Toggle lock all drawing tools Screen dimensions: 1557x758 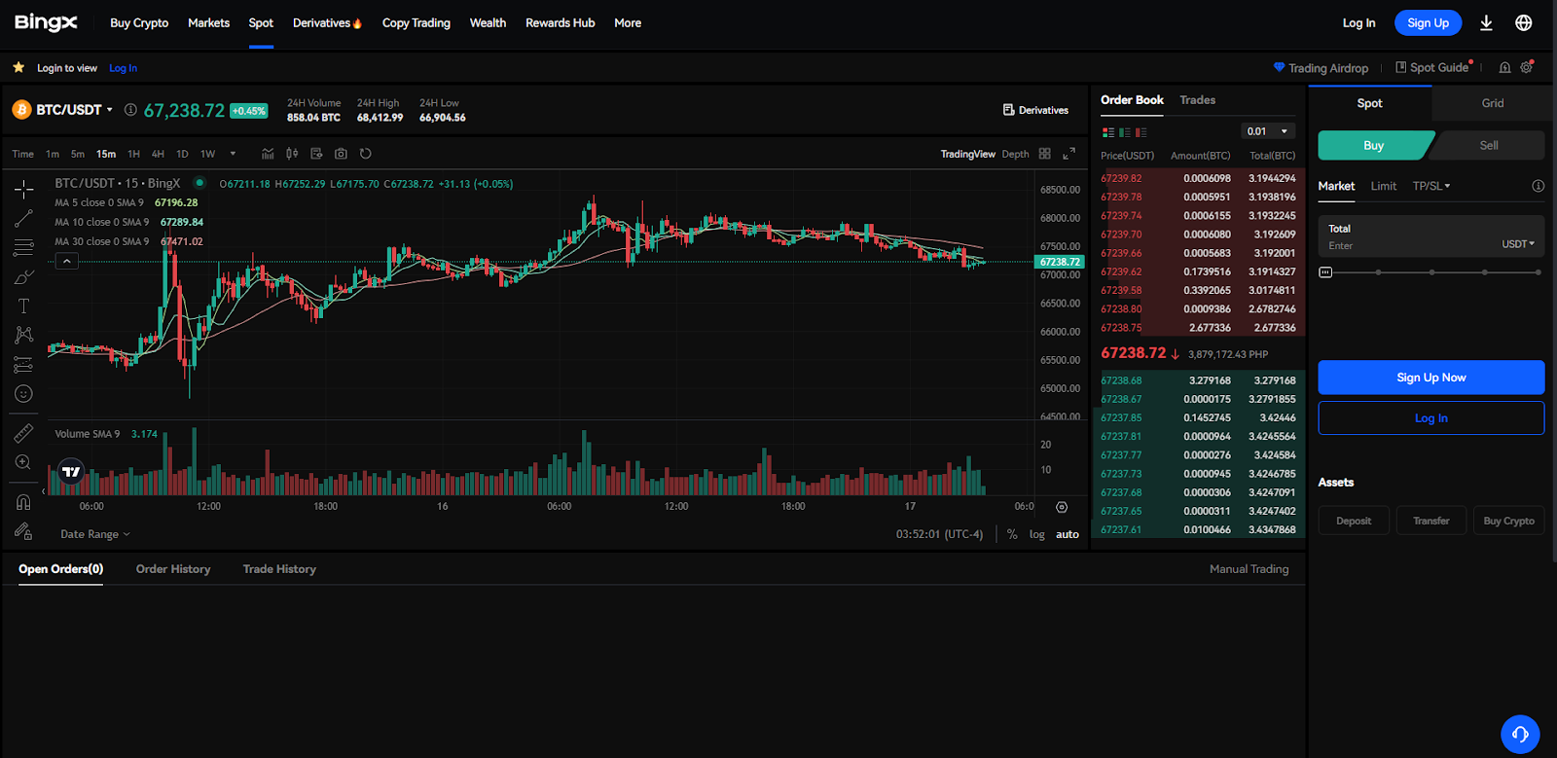point(23,531)
